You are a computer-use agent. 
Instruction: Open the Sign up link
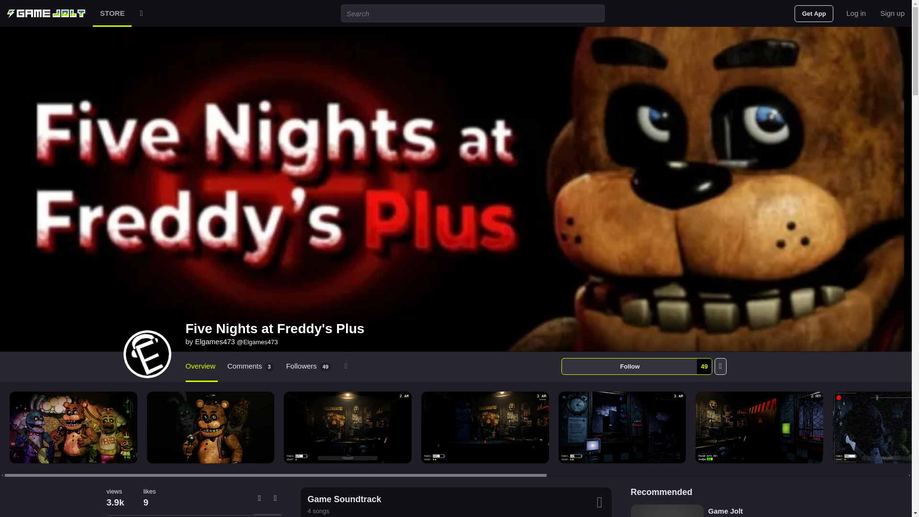(x=892, y=13)
